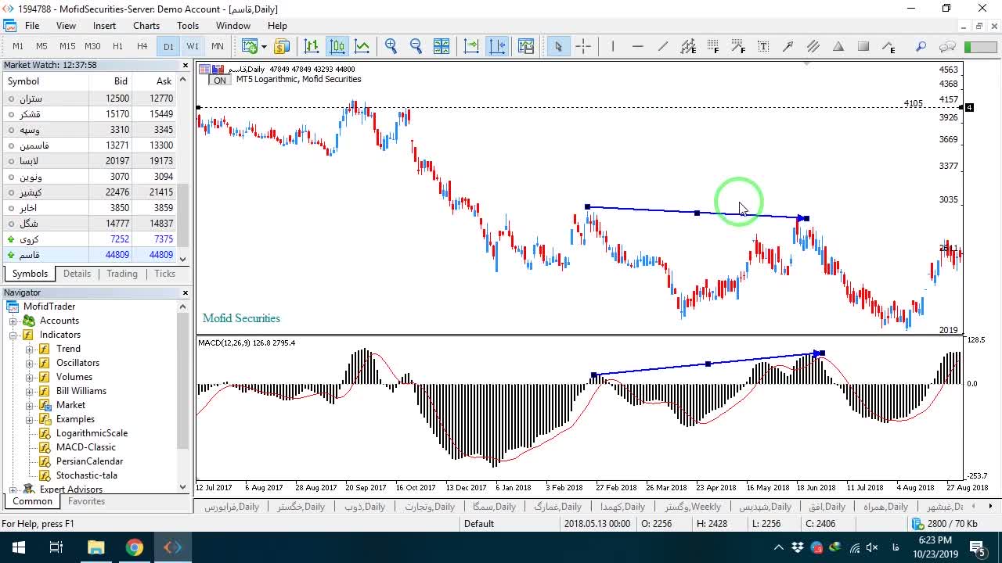The width and height of the screenshot is (1002, 563).
Task: Select the arrow drawing tool
Action: tap(788, 47)
